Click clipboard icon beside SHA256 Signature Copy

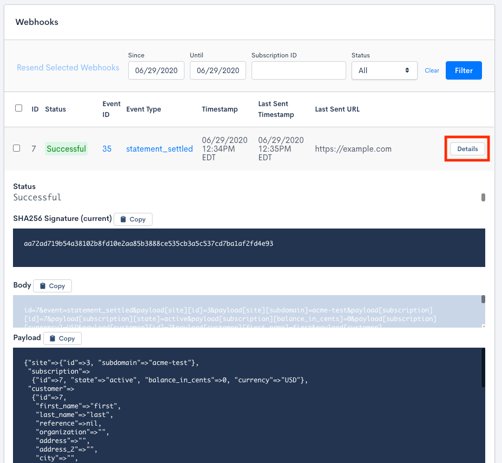(123, 219)
